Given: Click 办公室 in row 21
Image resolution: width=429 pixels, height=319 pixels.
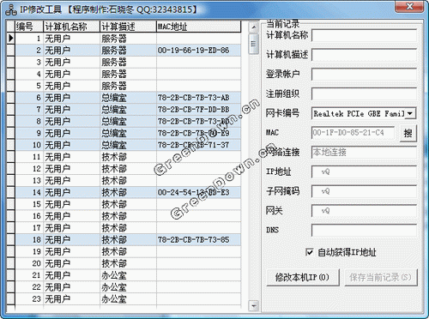Looking at the screenshot, I should click(x=114, y=275).
